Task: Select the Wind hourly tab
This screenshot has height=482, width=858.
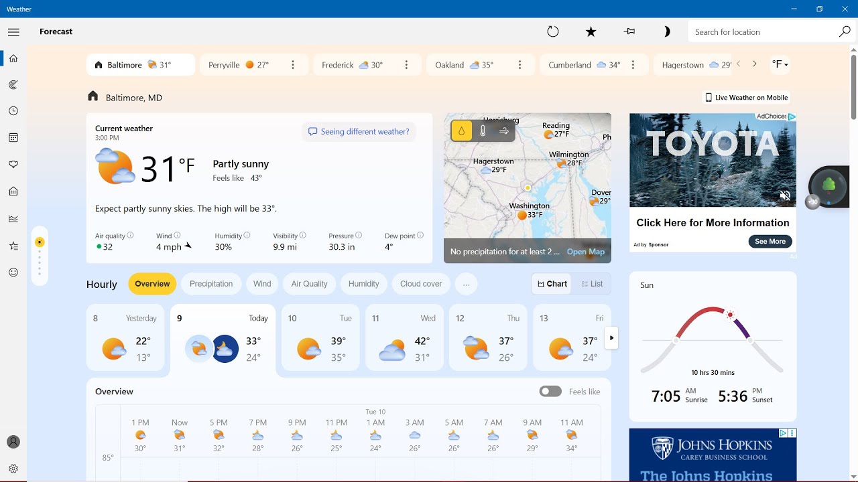Action: [x=262, y=284]
